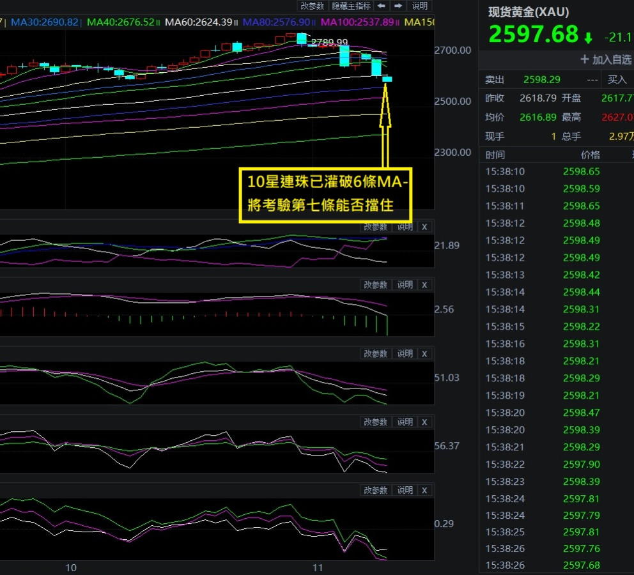Viewport: 634px width, 575px height.
Task: Toggle 隐藏主指标 to hide main indicators
Action: 351,6
